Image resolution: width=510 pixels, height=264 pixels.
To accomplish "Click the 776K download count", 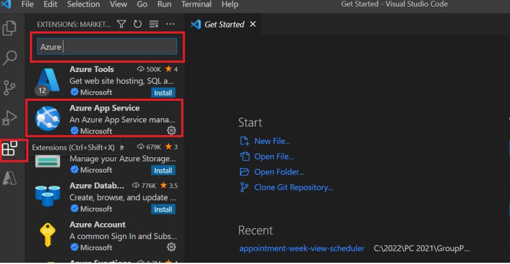I will click(145, 185).
